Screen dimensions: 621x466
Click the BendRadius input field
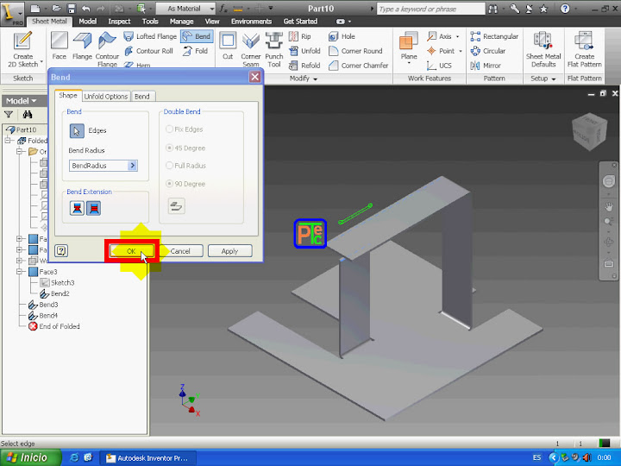[x=99, y=166]
